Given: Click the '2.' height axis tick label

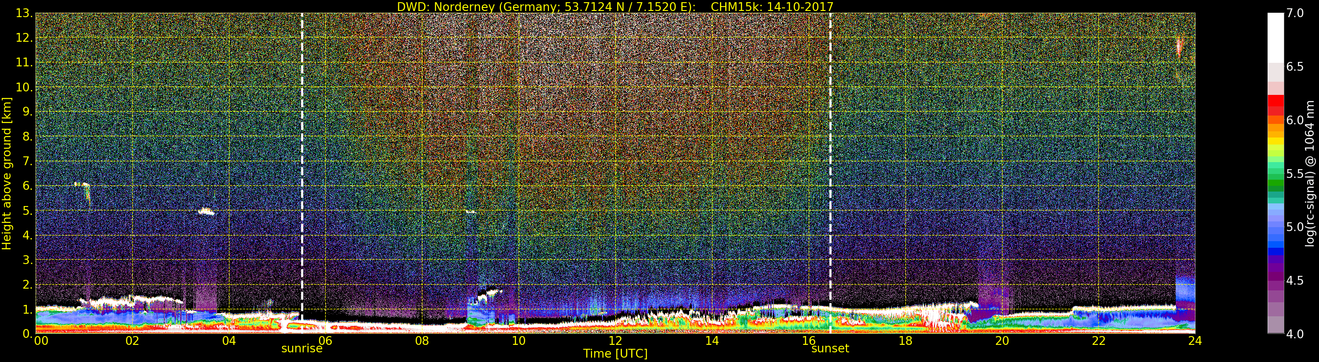Looking at the screenshot, I should (28, 284).
